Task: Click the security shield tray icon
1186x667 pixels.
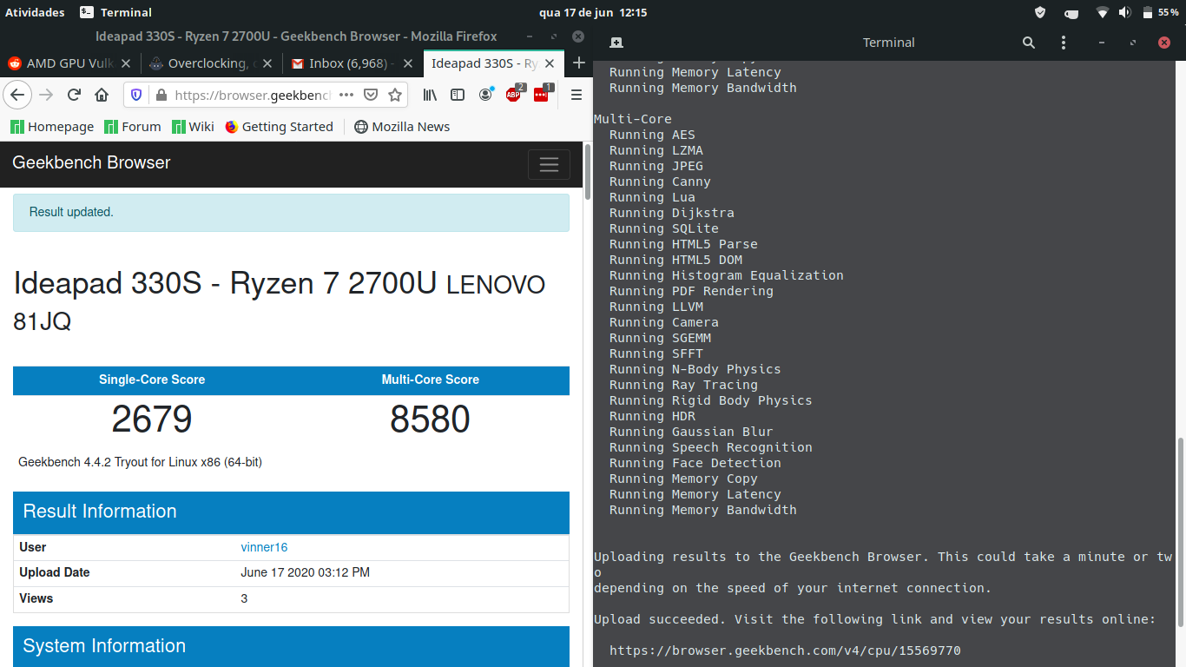Action: (x=1040, y=12)
